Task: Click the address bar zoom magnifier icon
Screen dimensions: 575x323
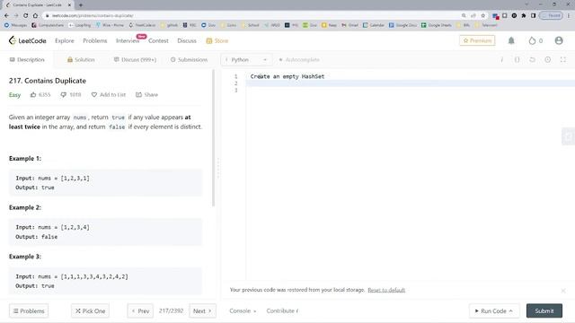Action: point(464,15)
